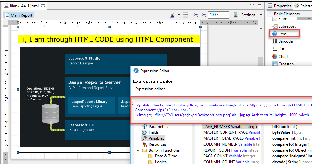Click the binary data preview toolbar icon
This screenshot has width=312, height=164.
click(172, 15)
